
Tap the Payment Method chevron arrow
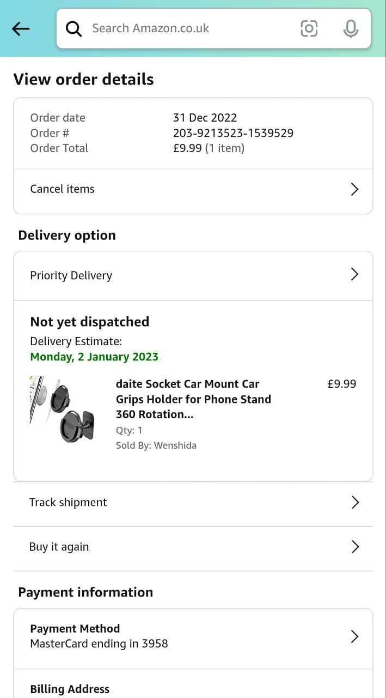(354, 636)
